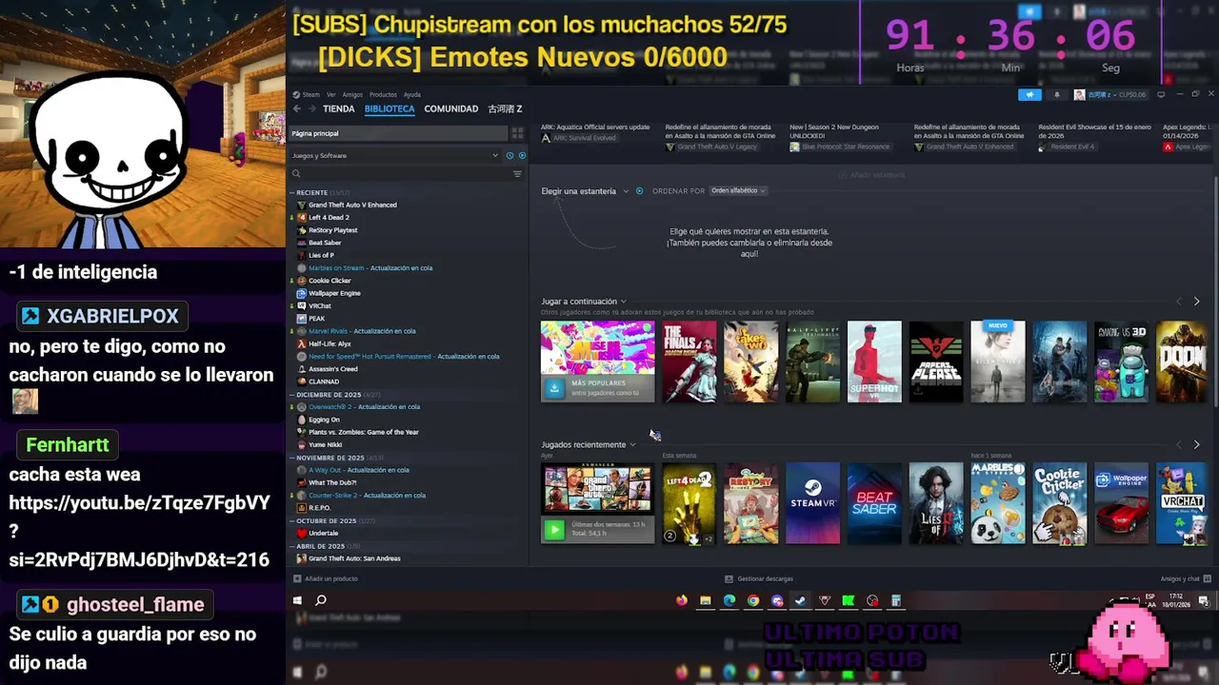
Task: Expand the Jugar a continuación dropdown
Action: (585, 302)
